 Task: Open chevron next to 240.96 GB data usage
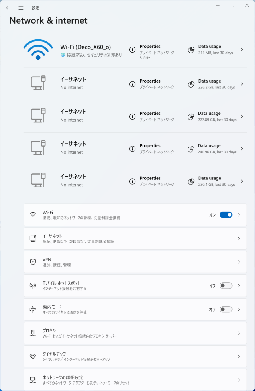pyautogui.click(x=242, y=149)
